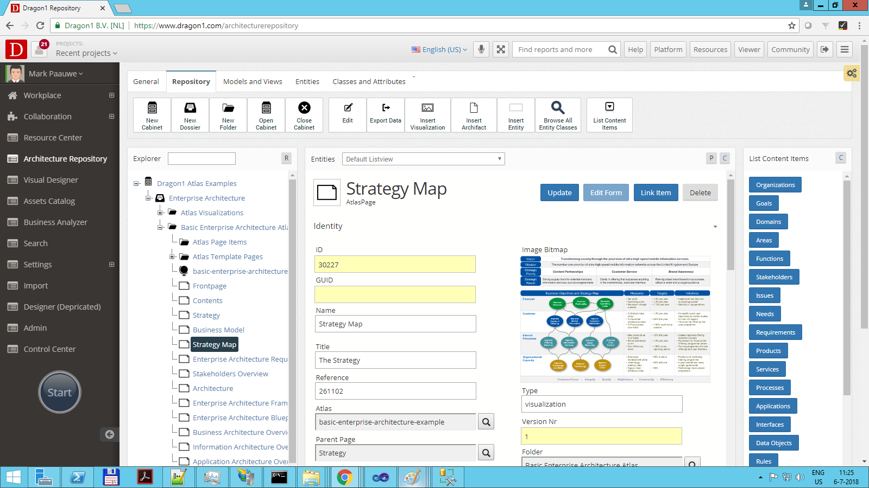Click the logout arrow icon
Image resolution: width=869 pixels, height=488 pixels.
(825, 49)
